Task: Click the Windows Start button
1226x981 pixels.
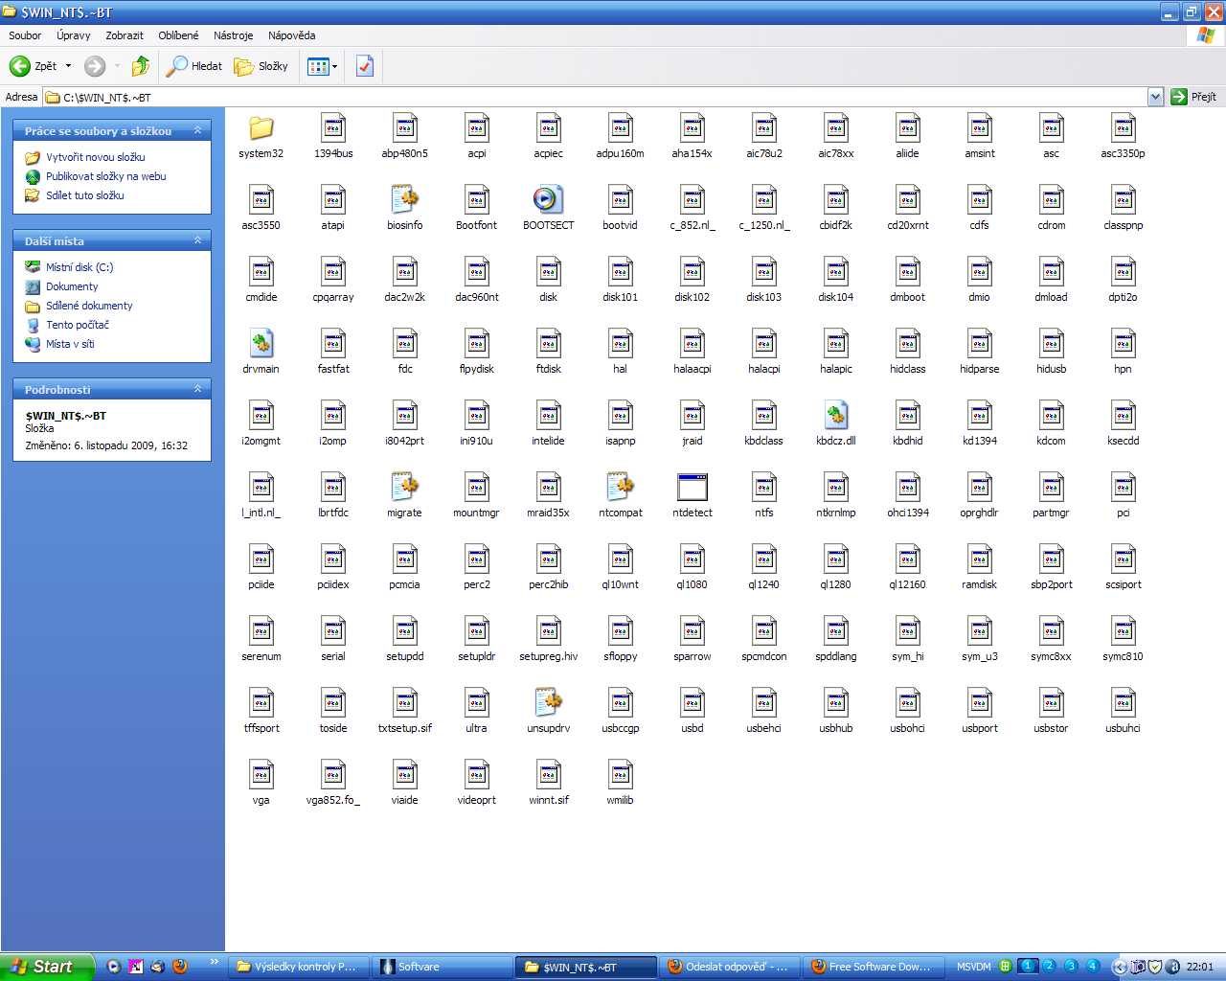Action: (x=46, y=967)
